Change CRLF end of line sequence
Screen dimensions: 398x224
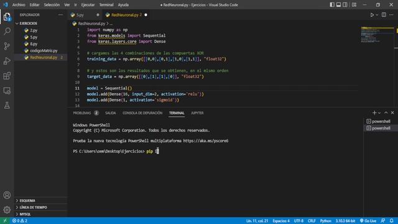(312, 221)
